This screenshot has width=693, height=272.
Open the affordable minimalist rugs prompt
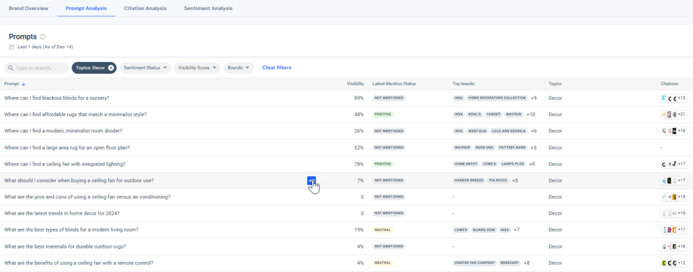(75, 115)
